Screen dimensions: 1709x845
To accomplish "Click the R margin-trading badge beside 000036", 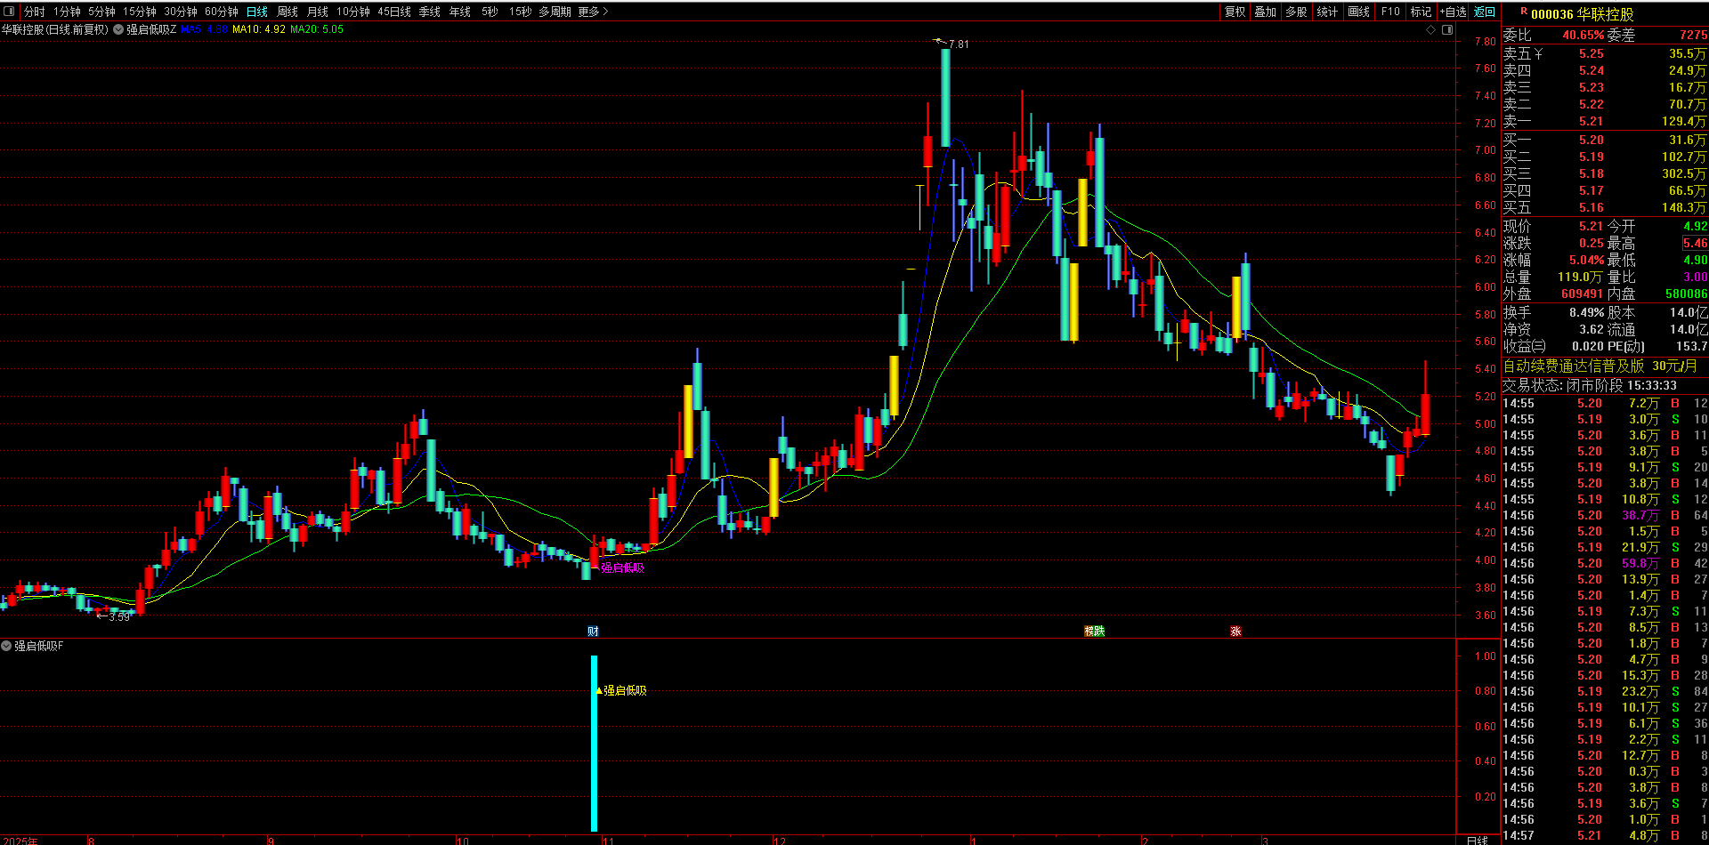I will [x=1524, y=12].
